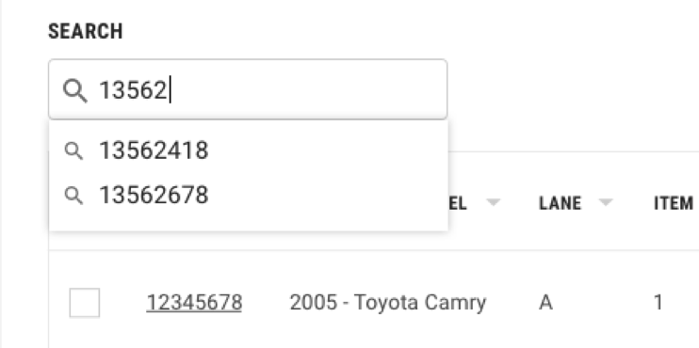Open the 12345678 item link
The width and height of the screenshot is (699, 348).
pos(194,303)
